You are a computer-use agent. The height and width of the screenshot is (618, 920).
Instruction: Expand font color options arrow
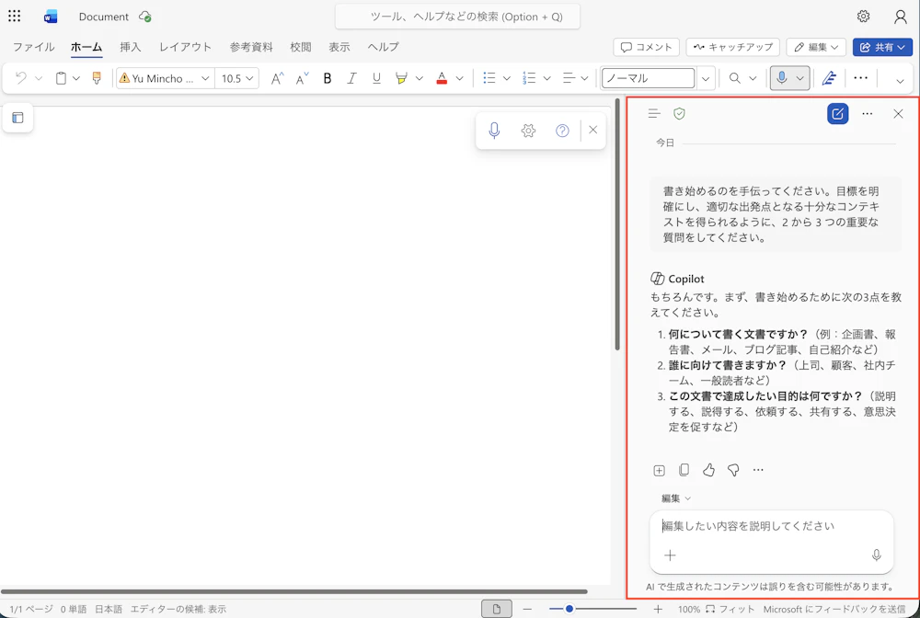460,78
